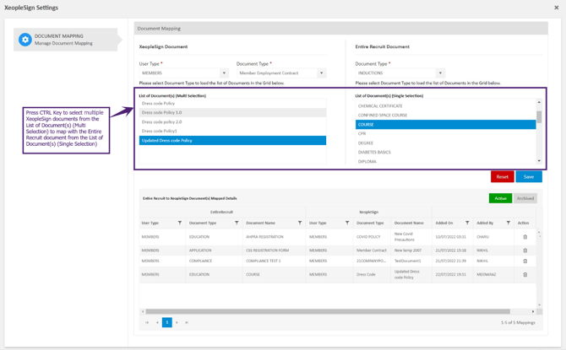Go to next page of mappings
Image resolution: width=566 pixels, height=350 pixels.
coord(177,322)
